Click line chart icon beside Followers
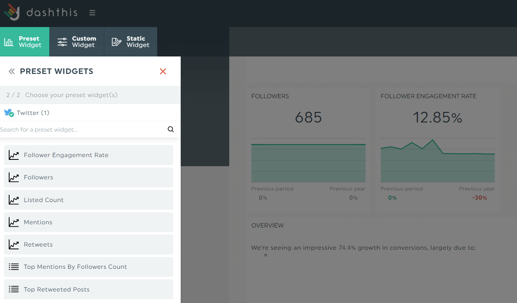The width and height of the screenshot is (517, 303). 14,177
